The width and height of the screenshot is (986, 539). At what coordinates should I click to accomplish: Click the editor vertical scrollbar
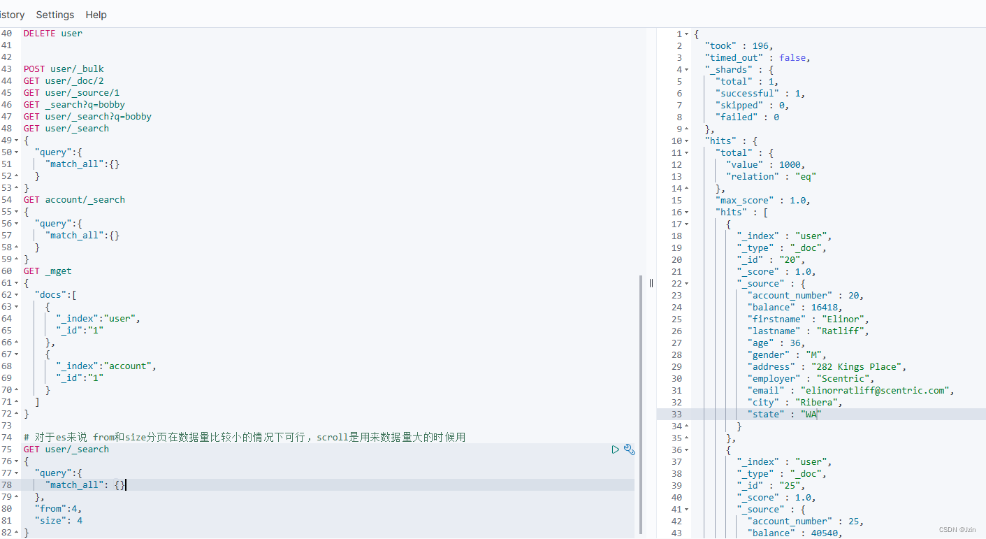[640, 405]
